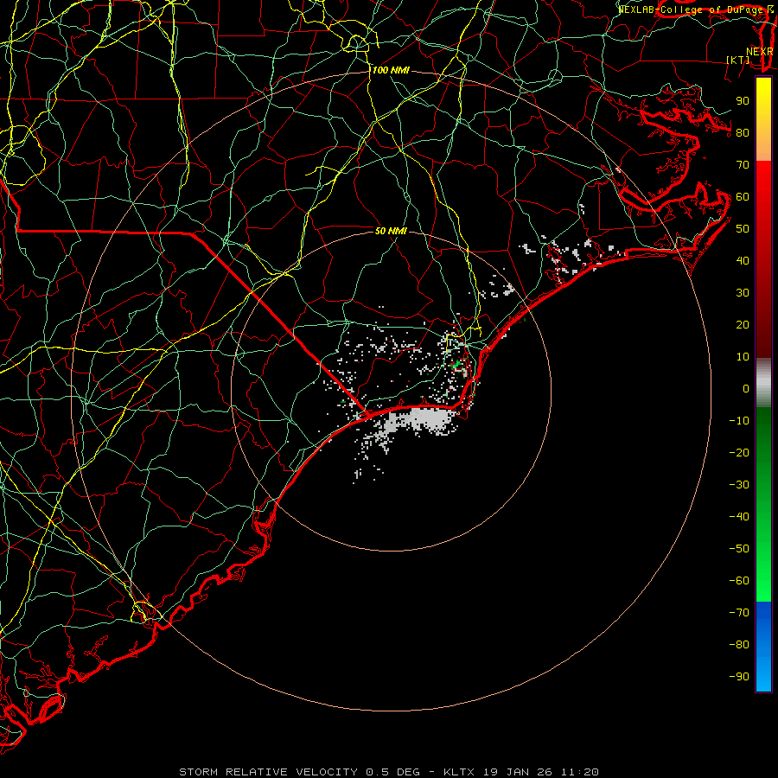Click the 50 NMI range ring label
Image resolution: width=778 pixels, height=778 pixels.
click(x=391, y=231)
